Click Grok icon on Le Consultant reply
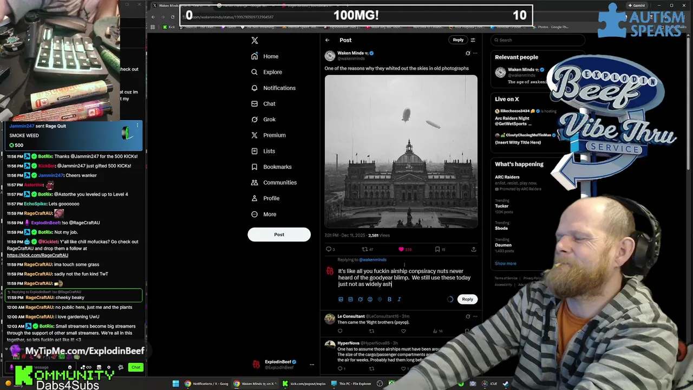The width and height of the screenshot is (693, 390). click(468, 316)
